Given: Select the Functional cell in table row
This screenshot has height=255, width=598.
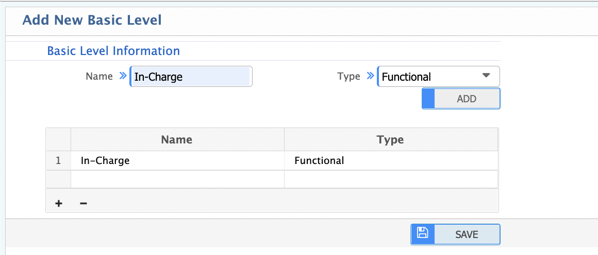Looking at the screenshot, I should [391, 160].
